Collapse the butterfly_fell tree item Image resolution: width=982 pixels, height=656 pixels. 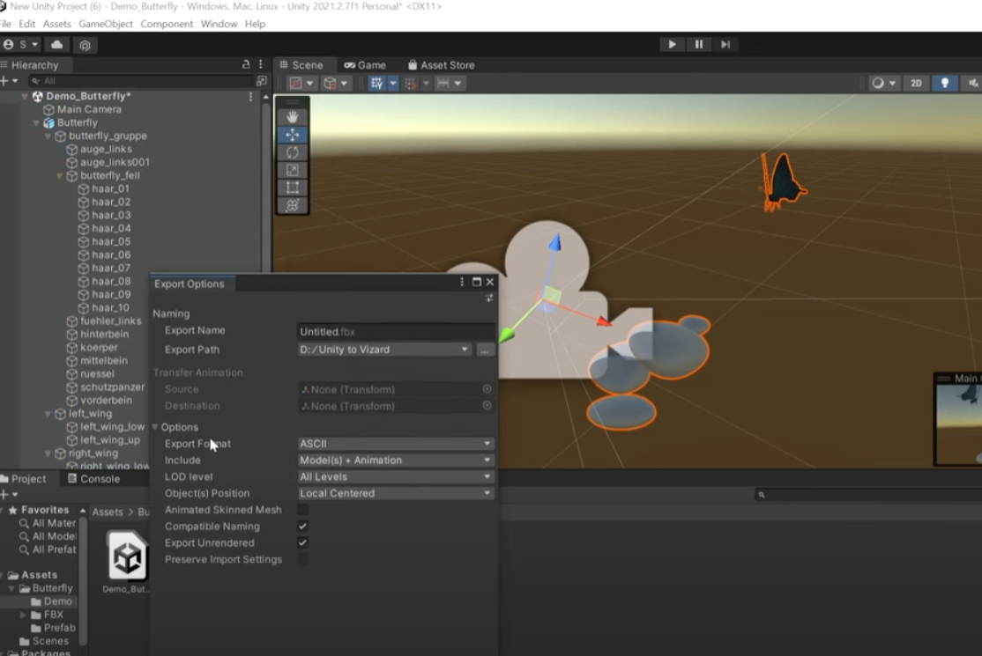click(x=60, y=176)
